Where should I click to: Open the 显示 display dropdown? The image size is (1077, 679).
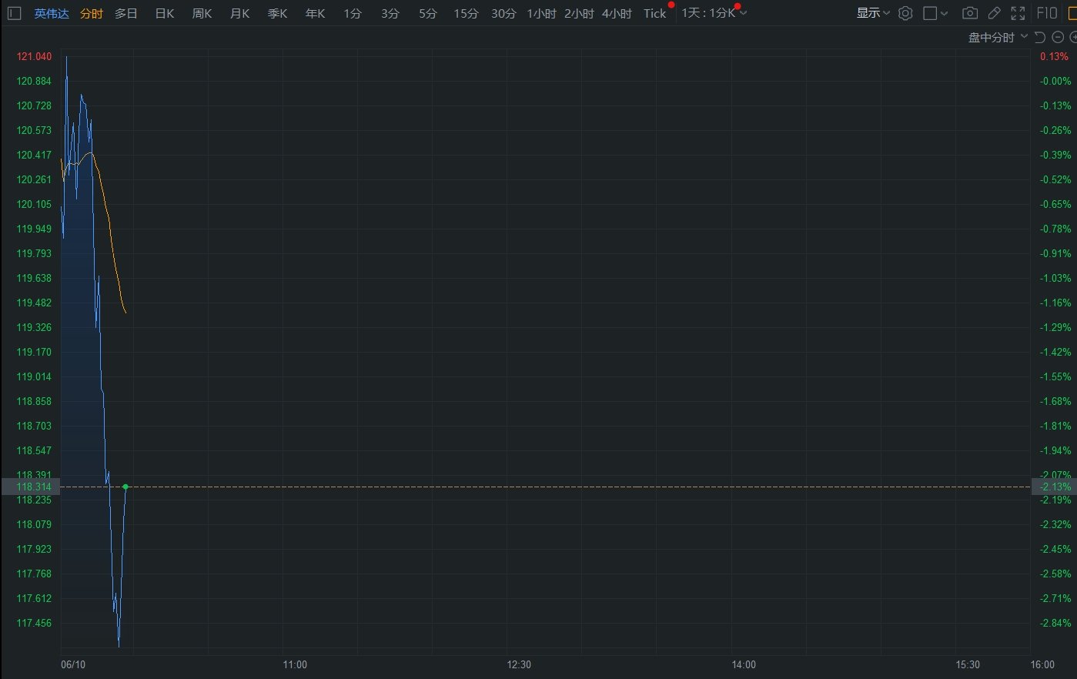[x=873, y=13]
